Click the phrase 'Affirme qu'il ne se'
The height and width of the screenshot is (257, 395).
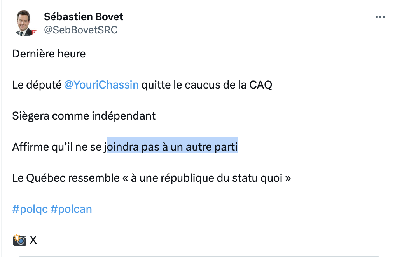[x=57, y=147]
